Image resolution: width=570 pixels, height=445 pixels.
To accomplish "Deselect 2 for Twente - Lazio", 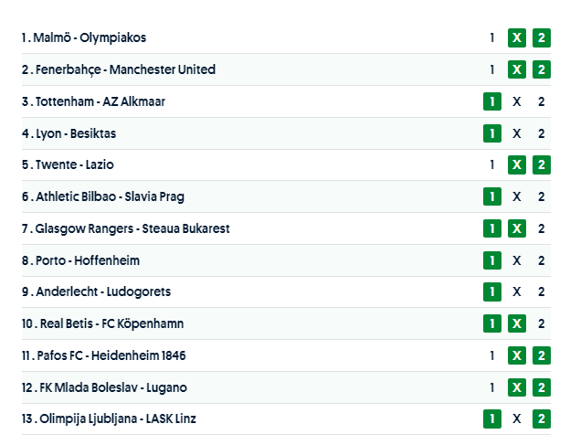I will 541,165.
